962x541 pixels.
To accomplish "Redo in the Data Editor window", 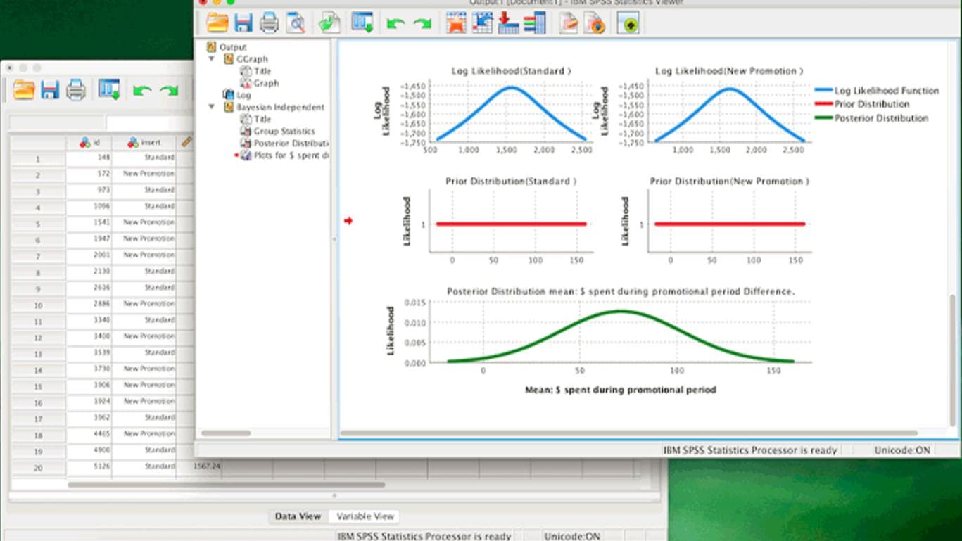I will pos(169,91).
